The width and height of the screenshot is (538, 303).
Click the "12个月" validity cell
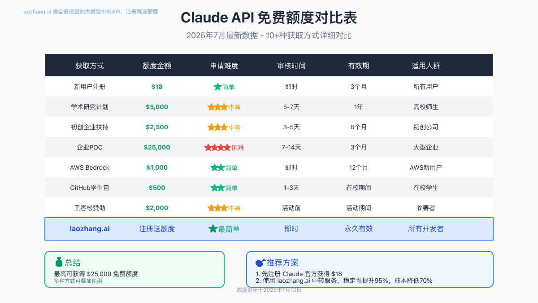(x=359, y=167)
